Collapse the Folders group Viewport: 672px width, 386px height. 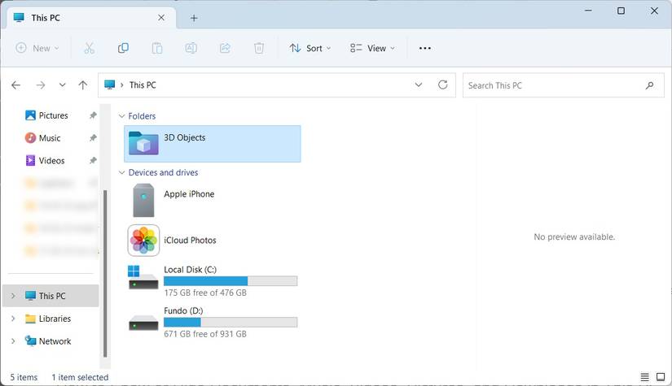pyautogui.click(x=121, y=116)
